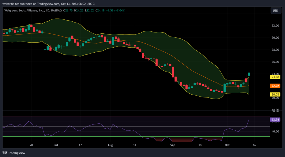This screenshot has height=157, width=285.
Task: Click the C24.19 close price value
Action: (x=100, y=11)
